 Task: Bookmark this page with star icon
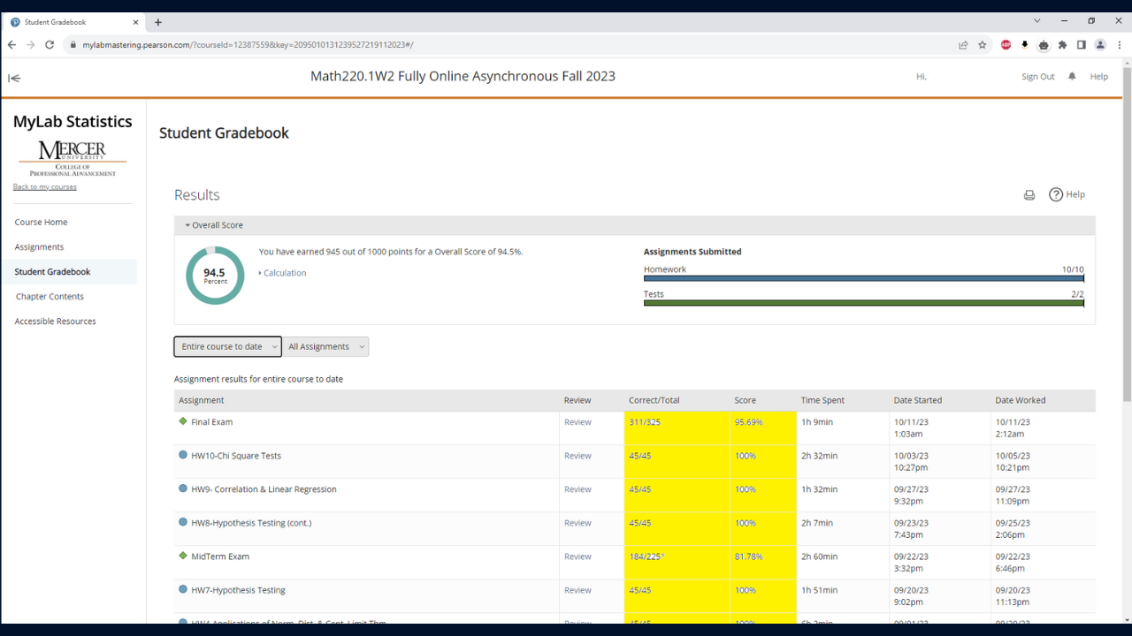[983, 45]
